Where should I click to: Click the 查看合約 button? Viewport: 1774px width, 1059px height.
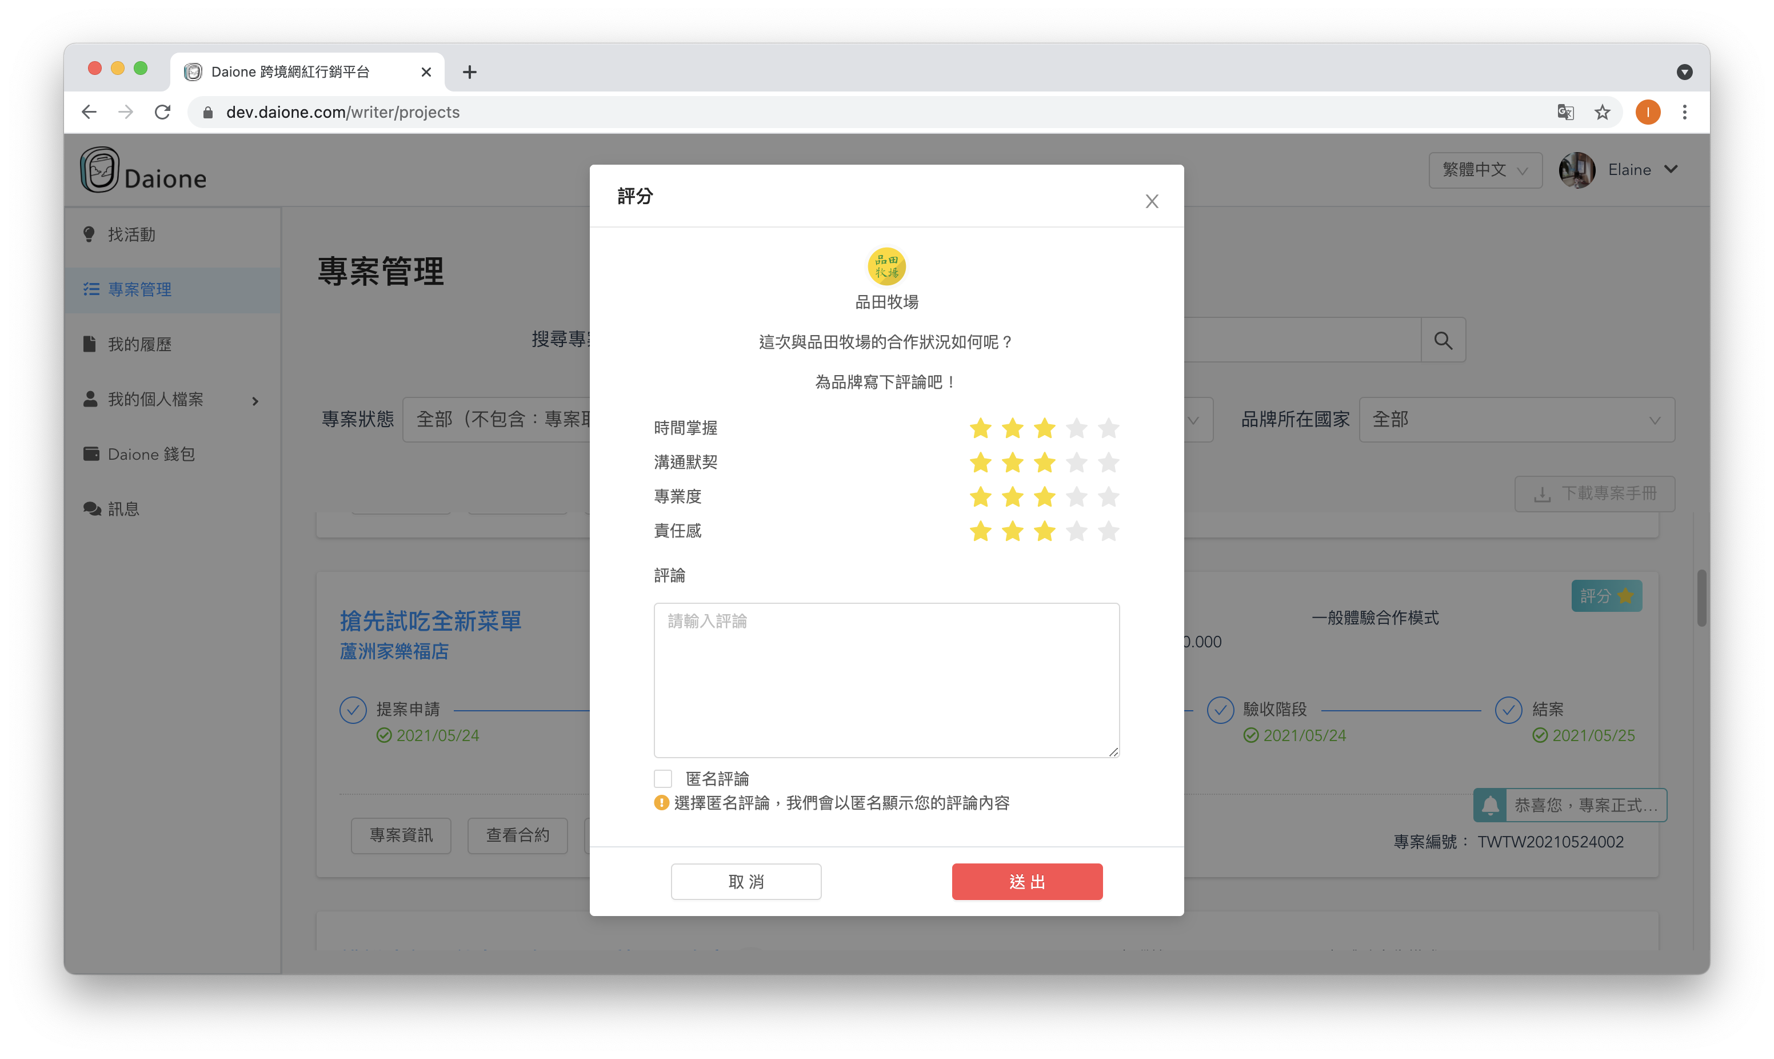click(518, 835)
